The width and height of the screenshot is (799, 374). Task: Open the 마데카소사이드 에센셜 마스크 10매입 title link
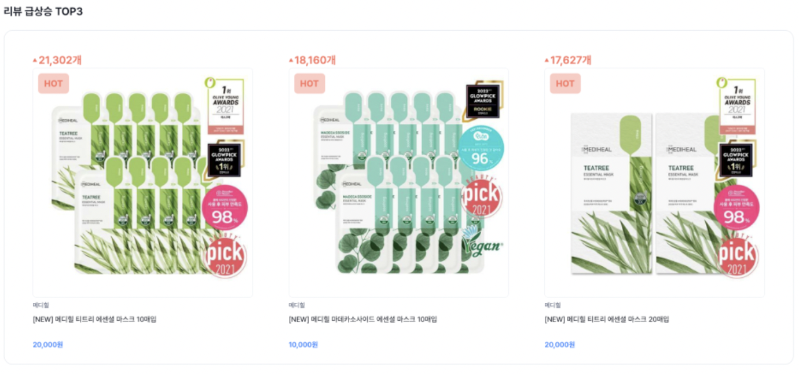pos(363,320)
